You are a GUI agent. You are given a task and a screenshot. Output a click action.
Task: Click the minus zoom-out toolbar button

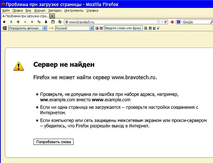25,22
